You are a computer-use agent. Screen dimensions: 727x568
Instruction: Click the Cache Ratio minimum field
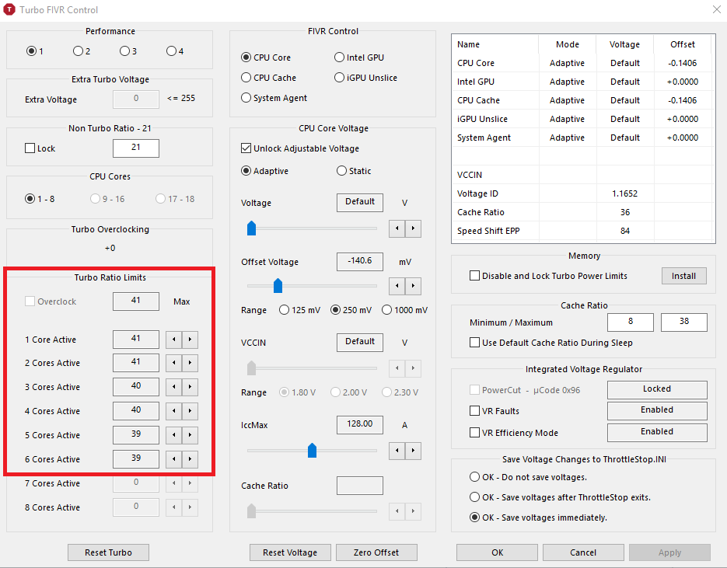coord(631,322)
